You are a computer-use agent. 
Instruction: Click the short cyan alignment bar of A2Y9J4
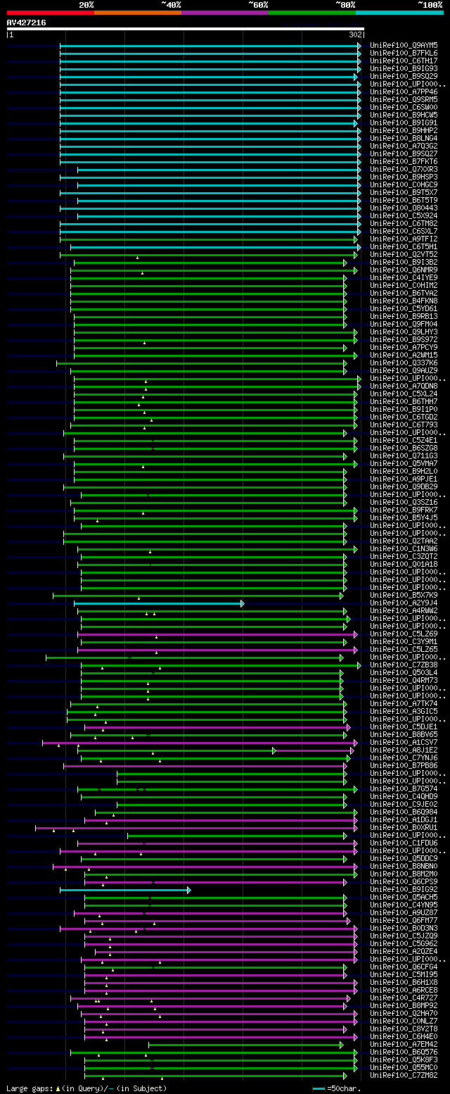click(x=159, y=603)
